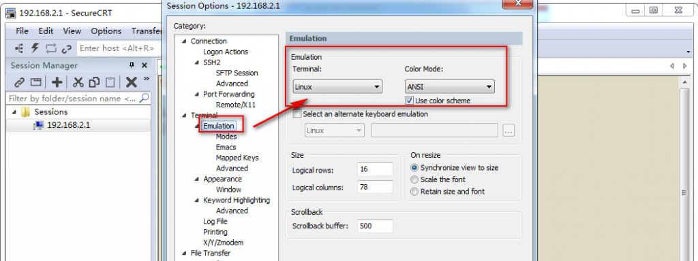The width and height of the screenshot is (698, 261).
Task: Collapse the SSH2 category tree node
Action: [x=197, y=63]
